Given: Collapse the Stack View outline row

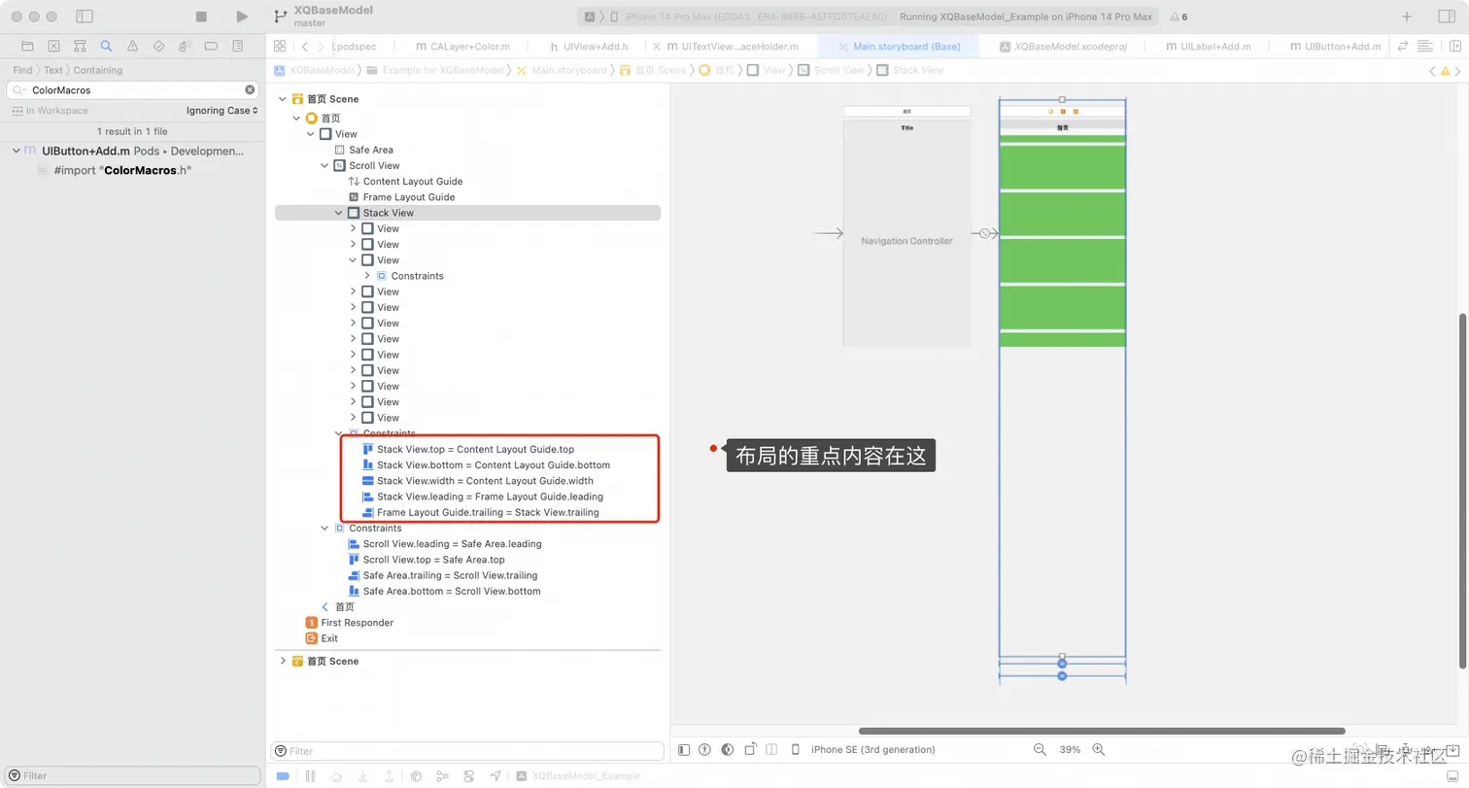Looking at the screenshot, I should (x=339, y=213).
